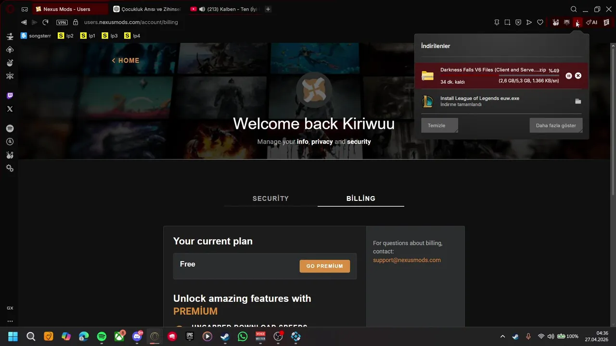Open the downloads arrow toolbar icon
Screen dimensions: 616x346
coord(577,22)
